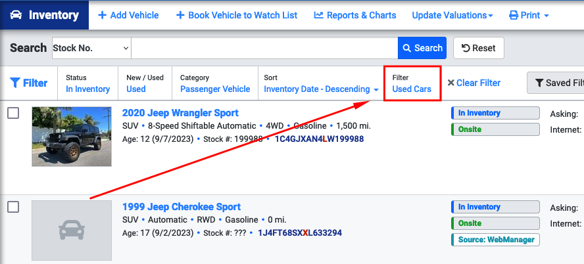Click the X icon next to Clear Filter
This screenshot has width=584, height=264.
click(x=450, y=83)
